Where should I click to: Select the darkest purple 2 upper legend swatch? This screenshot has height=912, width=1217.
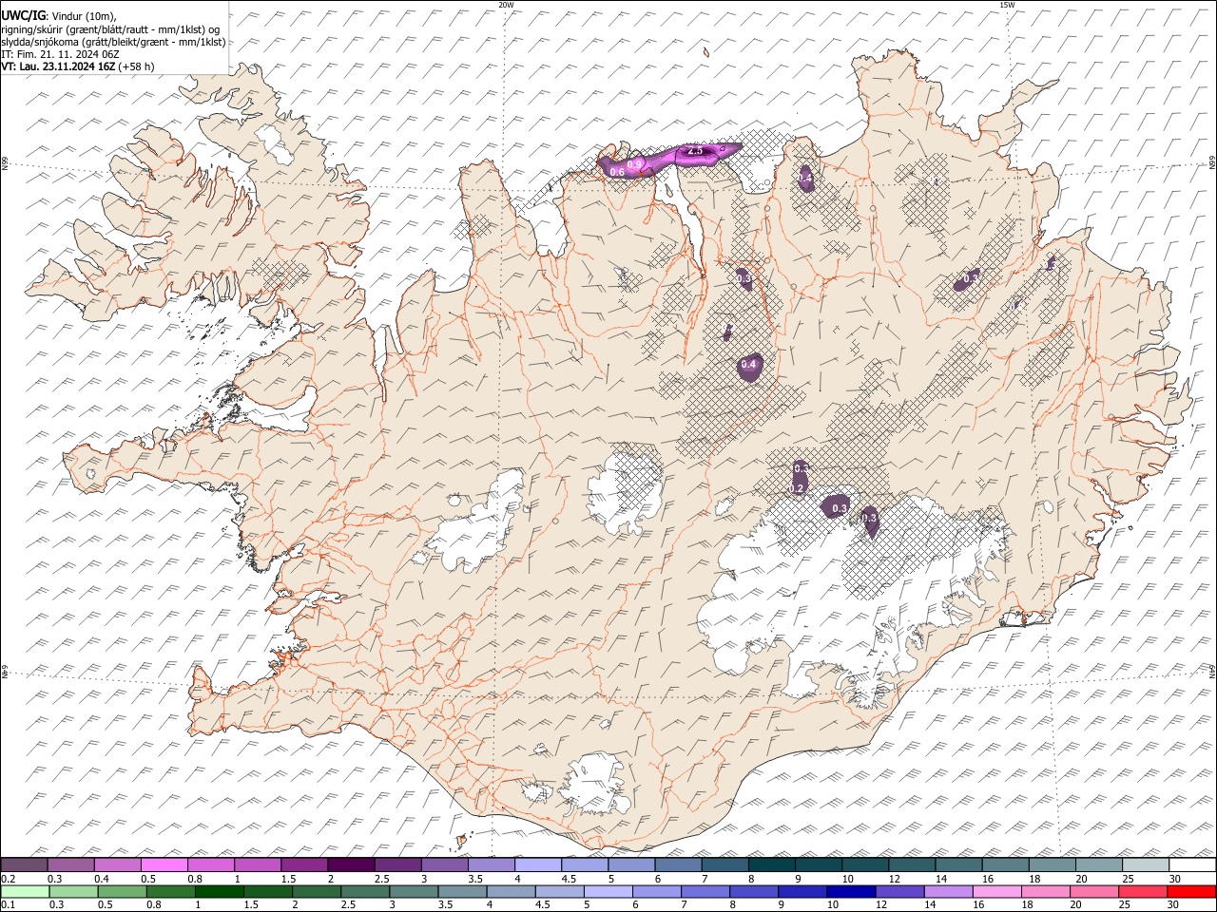click(350, 864)
